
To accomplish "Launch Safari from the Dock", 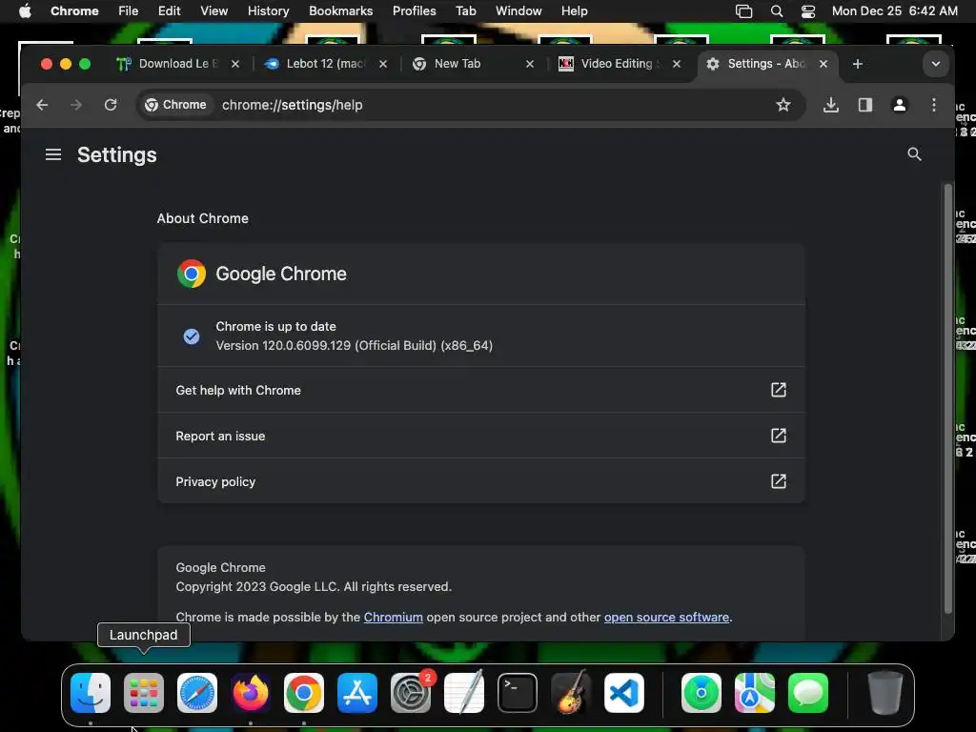I will point(197,693).
